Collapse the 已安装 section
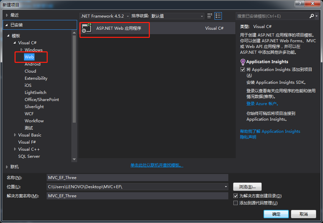The height and width of the screenshot is (223, 323). click(x=6, y=25)
